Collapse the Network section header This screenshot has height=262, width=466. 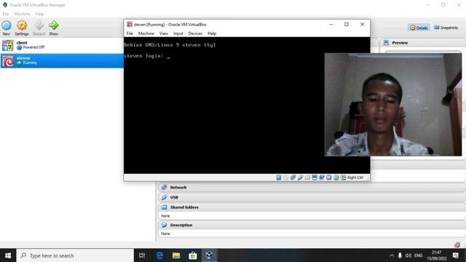coord(312,188)
